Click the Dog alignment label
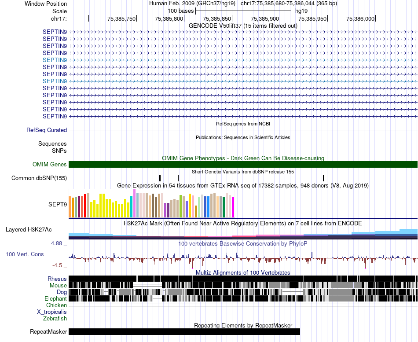This screenshot has height=342, width=418. (62, 292)
